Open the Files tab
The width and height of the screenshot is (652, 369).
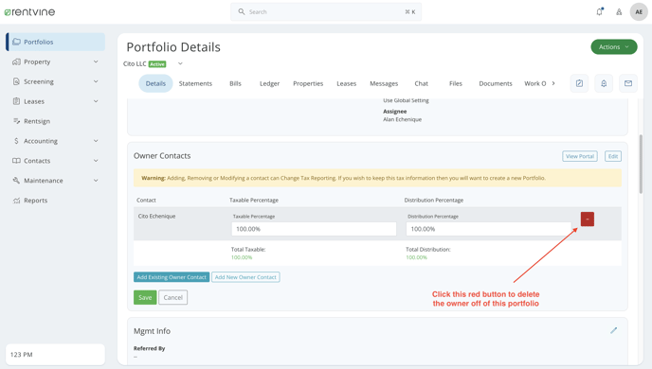[x=456, y=83]
